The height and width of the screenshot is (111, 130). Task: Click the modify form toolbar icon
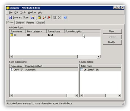[x=55, y=17]
